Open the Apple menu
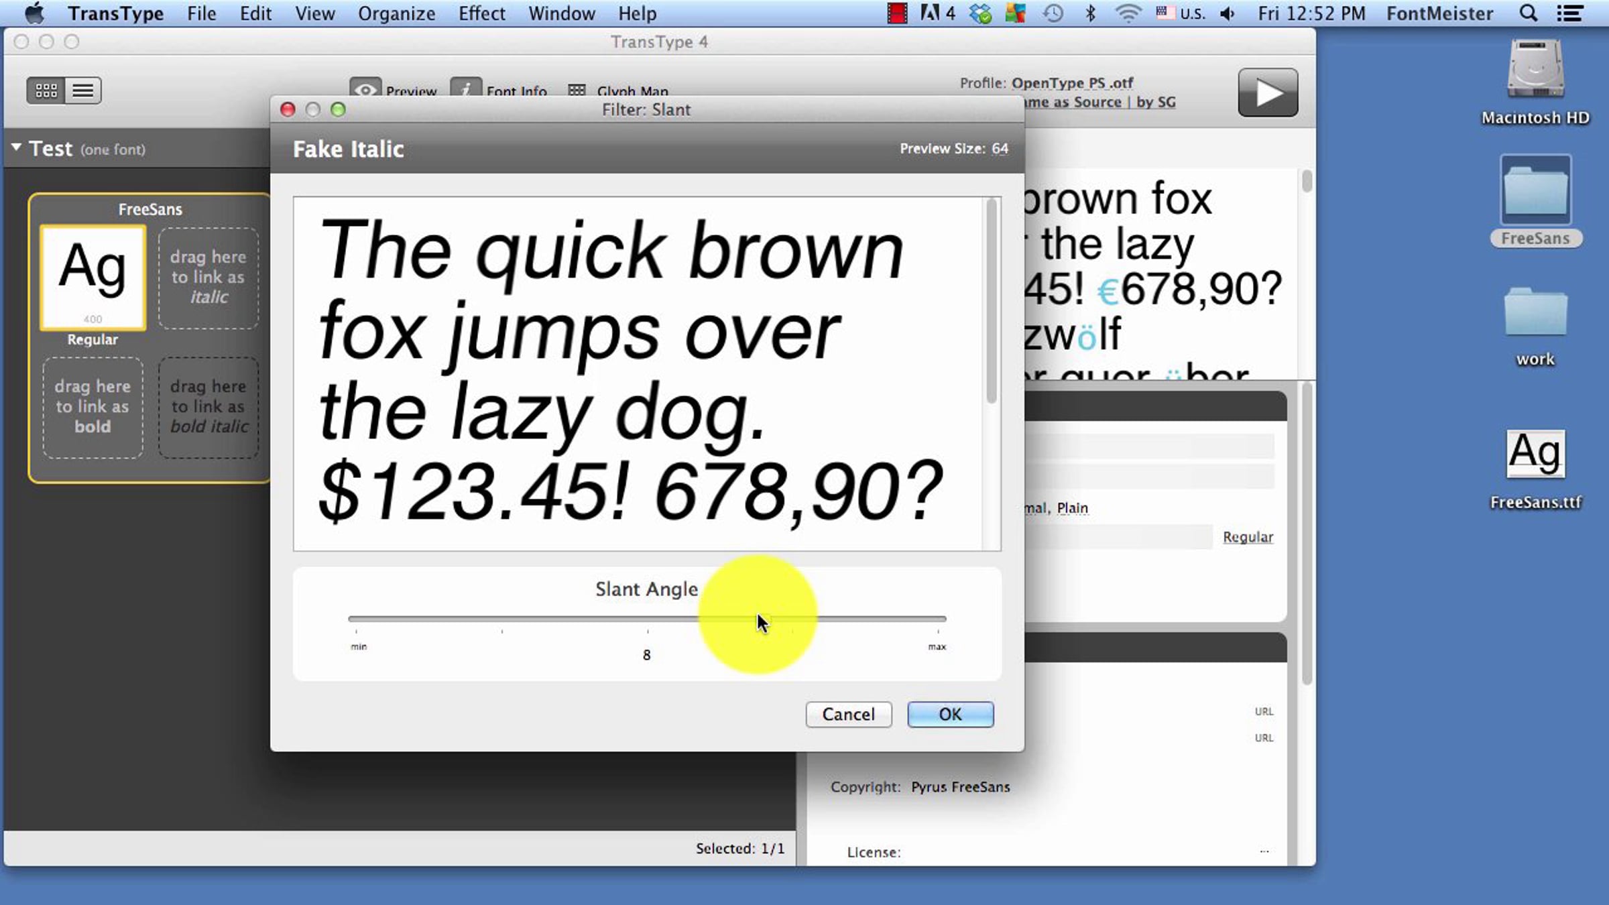The height and width of the screenshot is (905, 1609). (34, 13)
